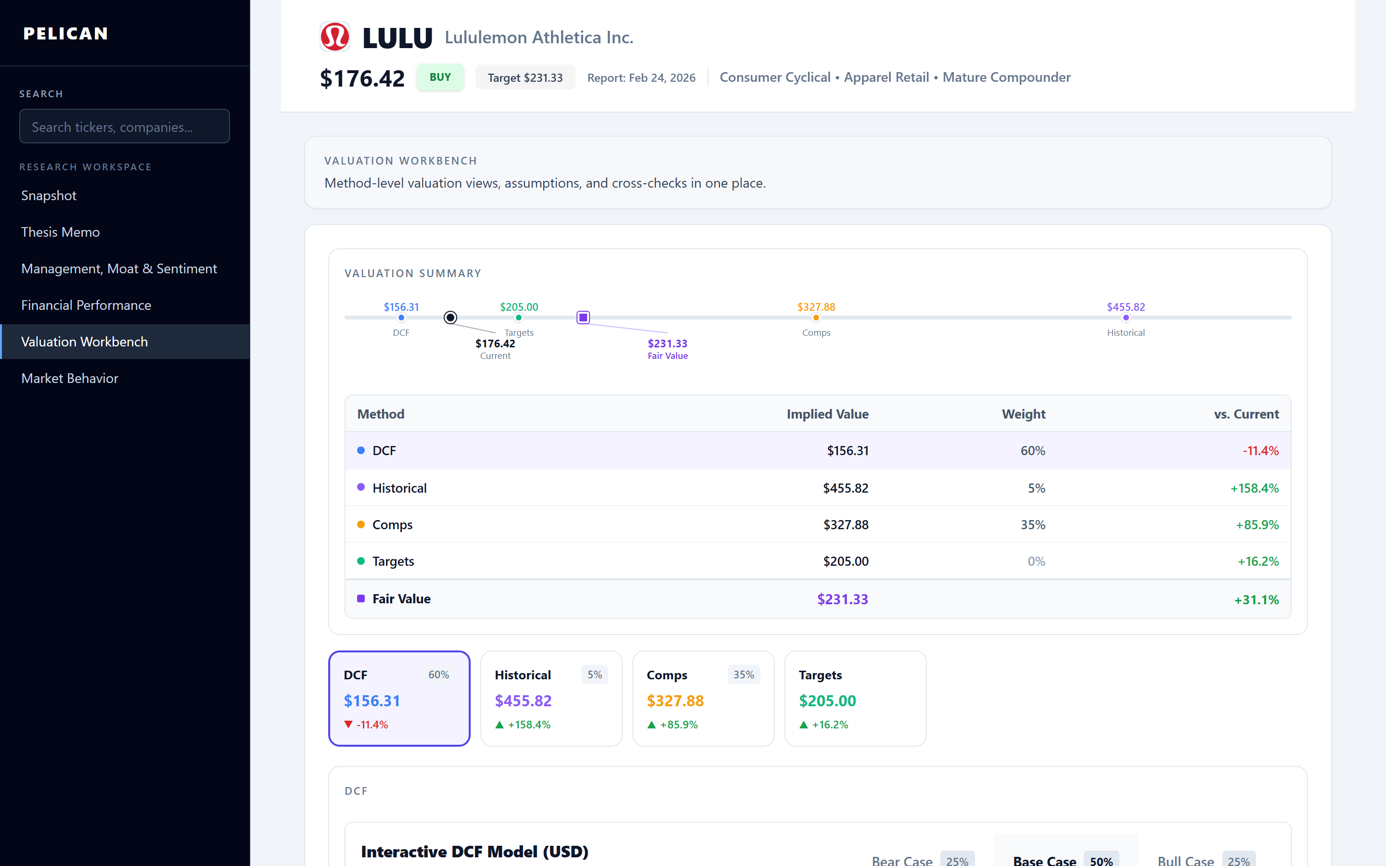The height and width of the screenshot is (866, 1386).
Task: Select the Comps row in valuation table
Action: coord(817,524)
